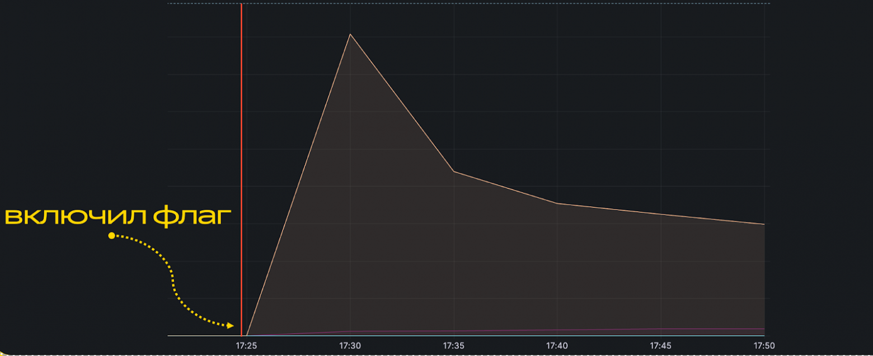The image size is (873, 356).
Task: Click the 17:40 time axis label
Action: (x=557, y=346)
